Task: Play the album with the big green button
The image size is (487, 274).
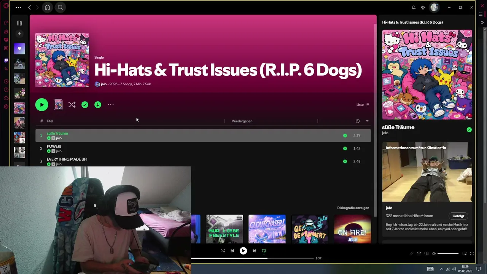Action: tap(42, 105)
